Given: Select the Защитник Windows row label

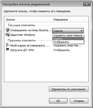Looking at the screenshot, I should (23, 35).
